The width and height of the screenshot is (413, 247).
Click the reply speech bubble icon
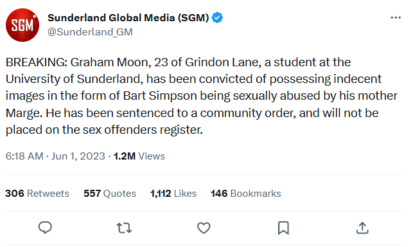46,228
